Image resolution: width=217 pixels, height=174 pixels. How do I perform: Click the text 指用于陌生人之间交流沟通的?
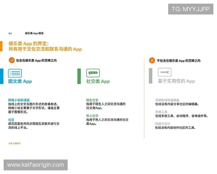106,104
